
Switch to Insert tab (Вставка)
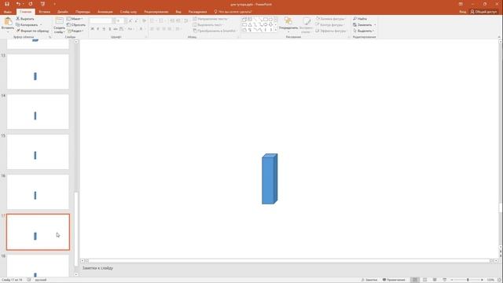pos(44,12)
